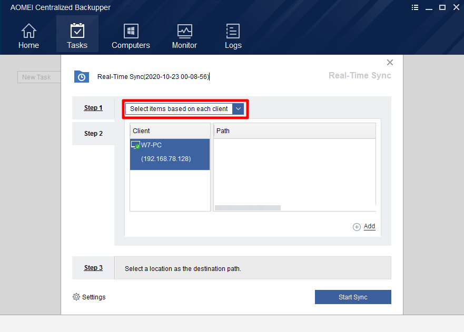The height and width of the screenshot is (332, 464).
Task: Open the Computers tab
Action: [131, 36]
